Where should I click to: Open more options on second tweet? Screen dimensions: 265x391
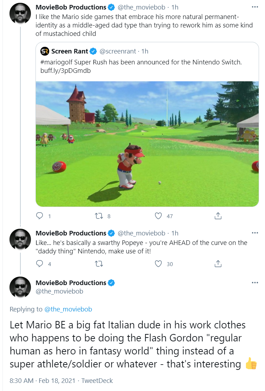click(x=255, y=233)
